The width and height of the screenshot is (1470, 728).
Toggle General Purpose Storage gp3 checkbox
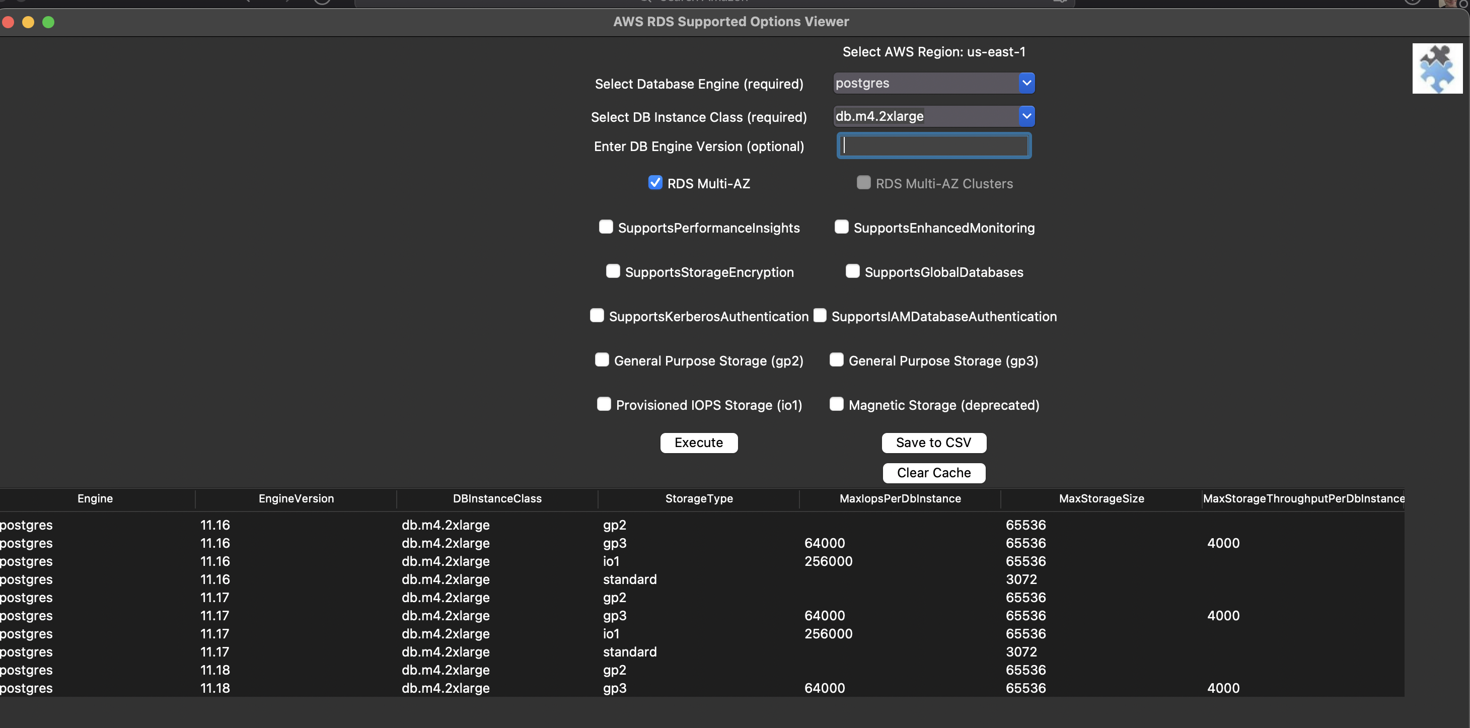tap(835, 360)
